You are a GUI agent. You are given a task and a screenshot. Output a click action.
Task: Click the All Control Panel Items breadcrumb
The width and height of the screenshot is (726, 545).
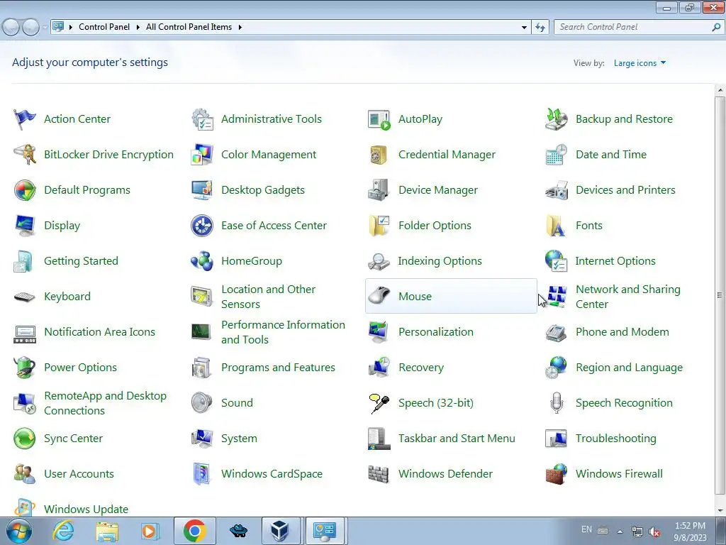[189, 27]
